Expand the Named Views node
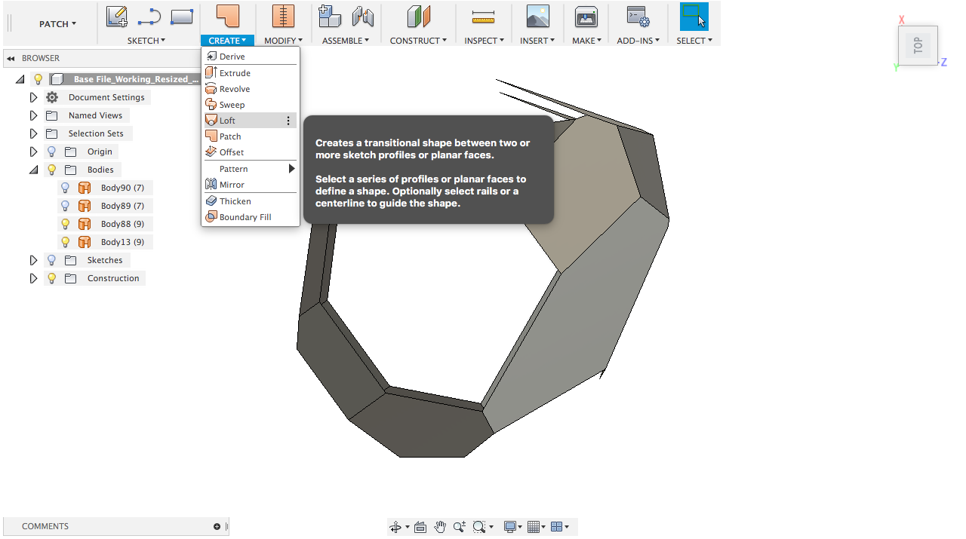 33,115
